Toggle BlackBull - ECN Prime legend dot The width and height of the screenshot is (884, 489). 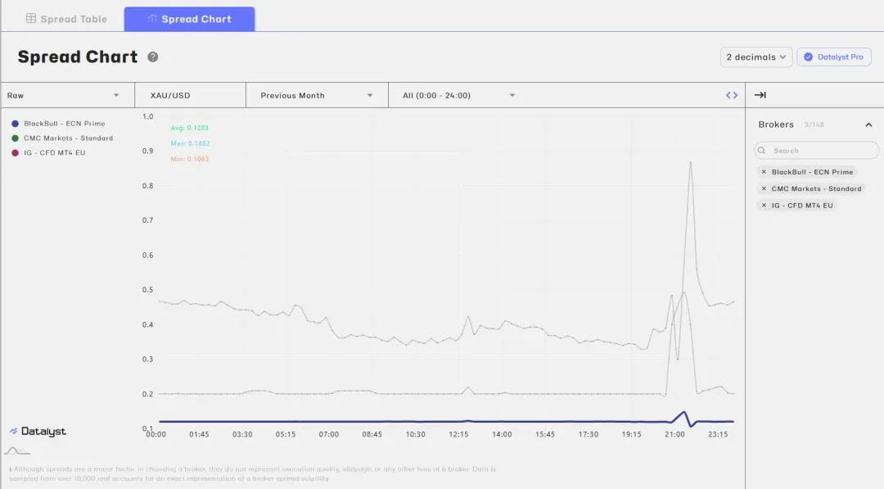16,124
